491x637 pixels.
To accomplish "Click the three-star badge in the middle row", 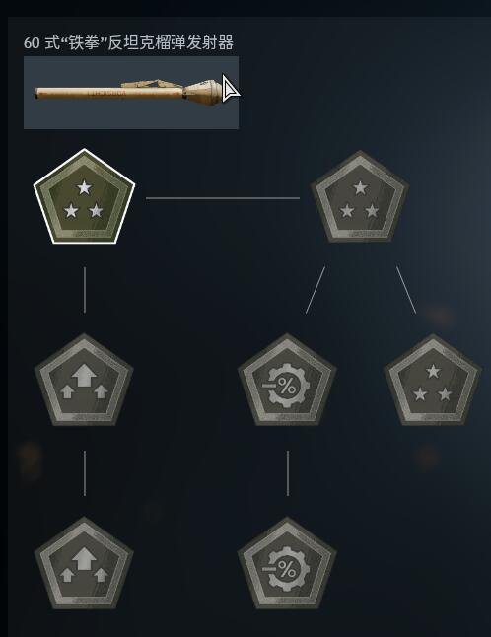I will [x=433, y=381].
